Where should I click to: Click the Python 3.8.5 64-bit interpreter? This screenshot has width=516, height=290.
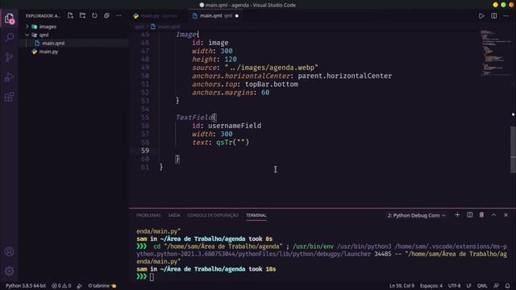point(26,286)
